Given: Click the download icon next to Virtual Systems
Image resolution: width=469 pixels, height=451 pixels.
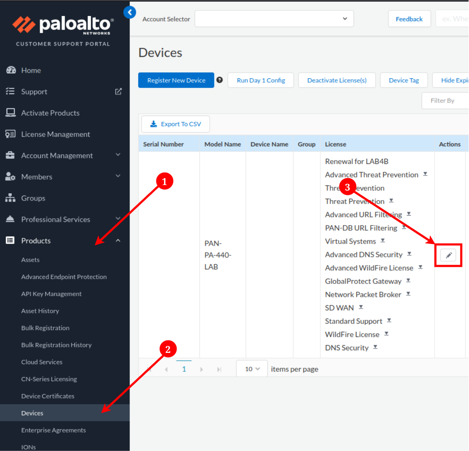Looking at the screenshot, I should 382,241.
